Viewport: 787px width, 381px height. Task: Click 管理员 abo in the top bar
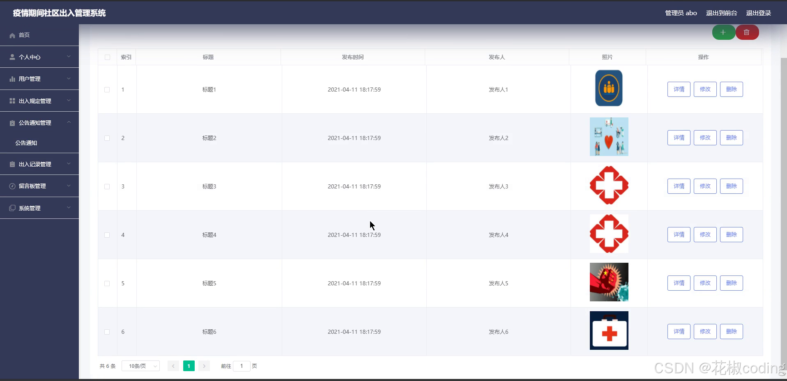tap(681, 13)
